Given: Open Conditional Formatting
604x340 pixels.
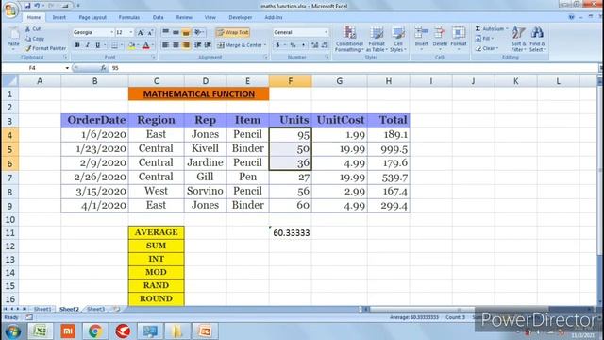Looking at the screenshot, I should (x=349, y=39).
